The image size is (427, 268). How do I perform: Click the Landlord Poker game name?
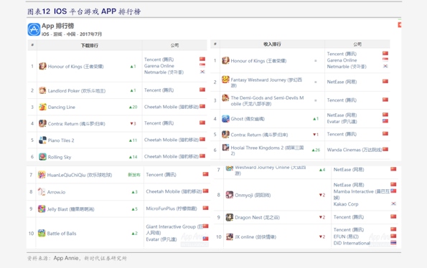(77, 91)
